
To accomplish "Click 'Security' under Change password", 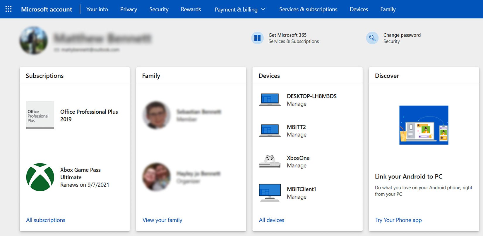I will pos(392,41).
